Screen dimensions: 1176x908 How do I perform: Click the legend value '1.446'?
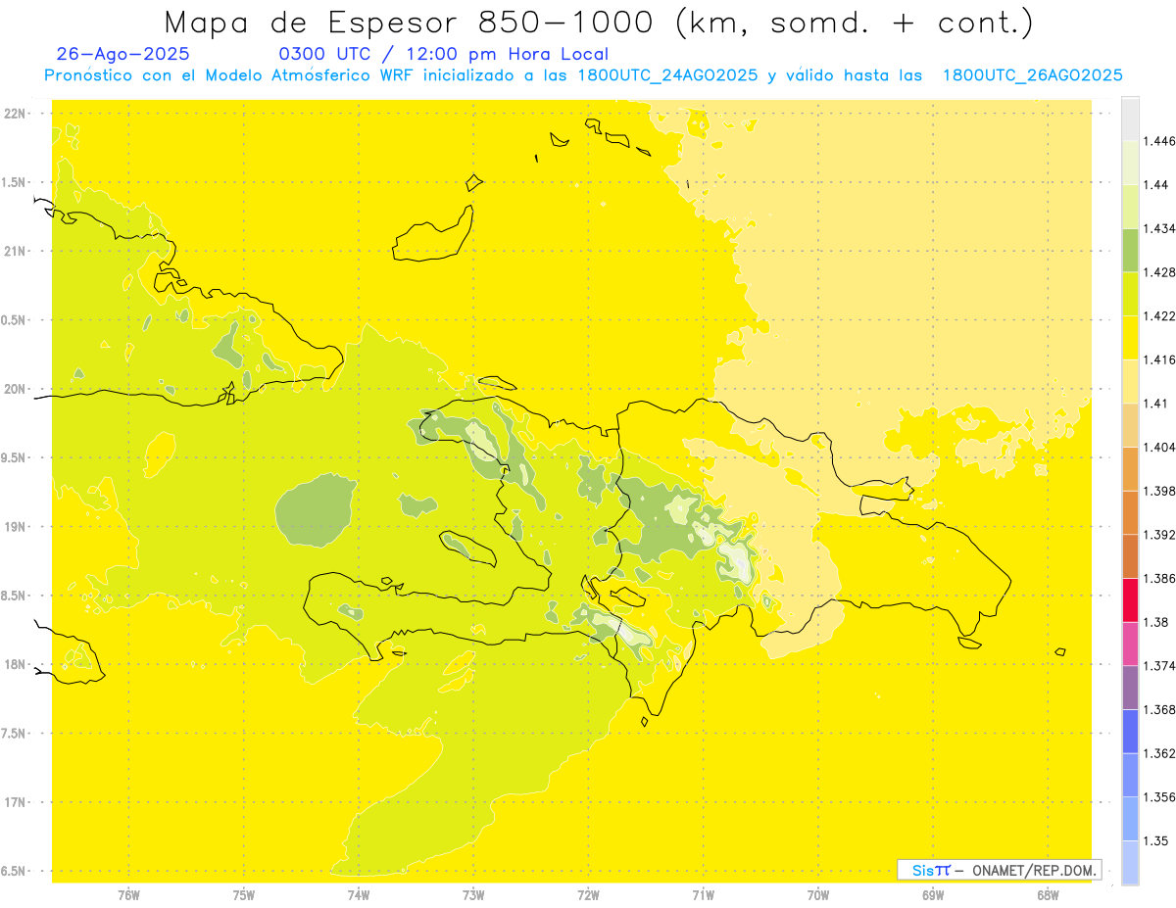(x=1159, y=141)
